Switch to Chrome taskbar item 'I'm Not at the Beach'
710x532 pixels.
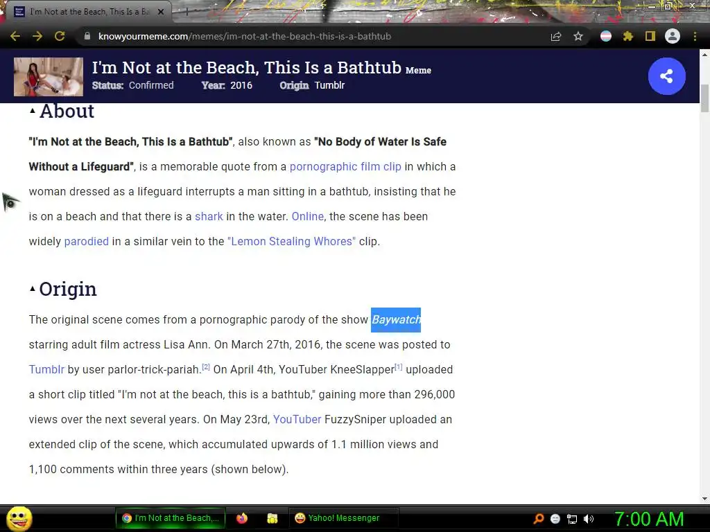point(171,518)
